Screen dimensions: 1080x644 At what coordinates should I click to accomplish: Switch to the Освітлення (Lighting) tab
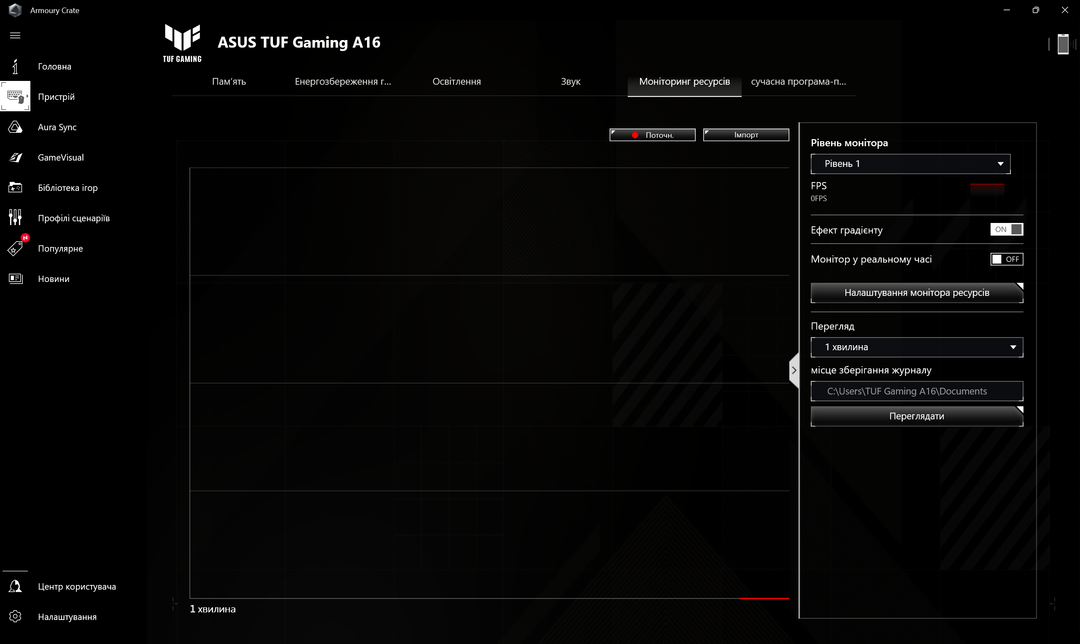pyautogui.click(x=456, y=81)
